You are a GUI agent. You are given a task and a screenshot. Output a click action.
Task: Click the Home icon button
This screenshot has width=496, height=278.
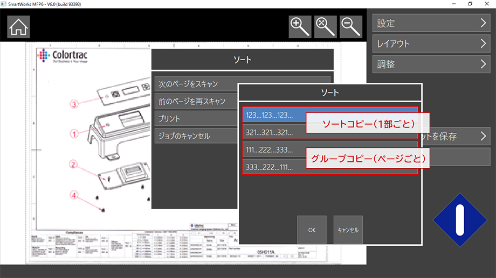(x=18, y=27)
